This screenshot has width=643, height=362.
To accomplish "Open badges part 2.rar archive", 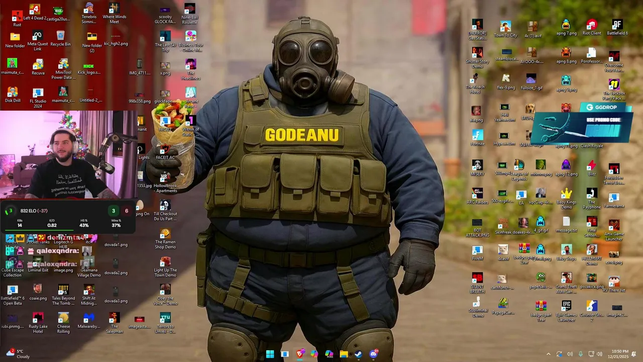I will 524,253.
